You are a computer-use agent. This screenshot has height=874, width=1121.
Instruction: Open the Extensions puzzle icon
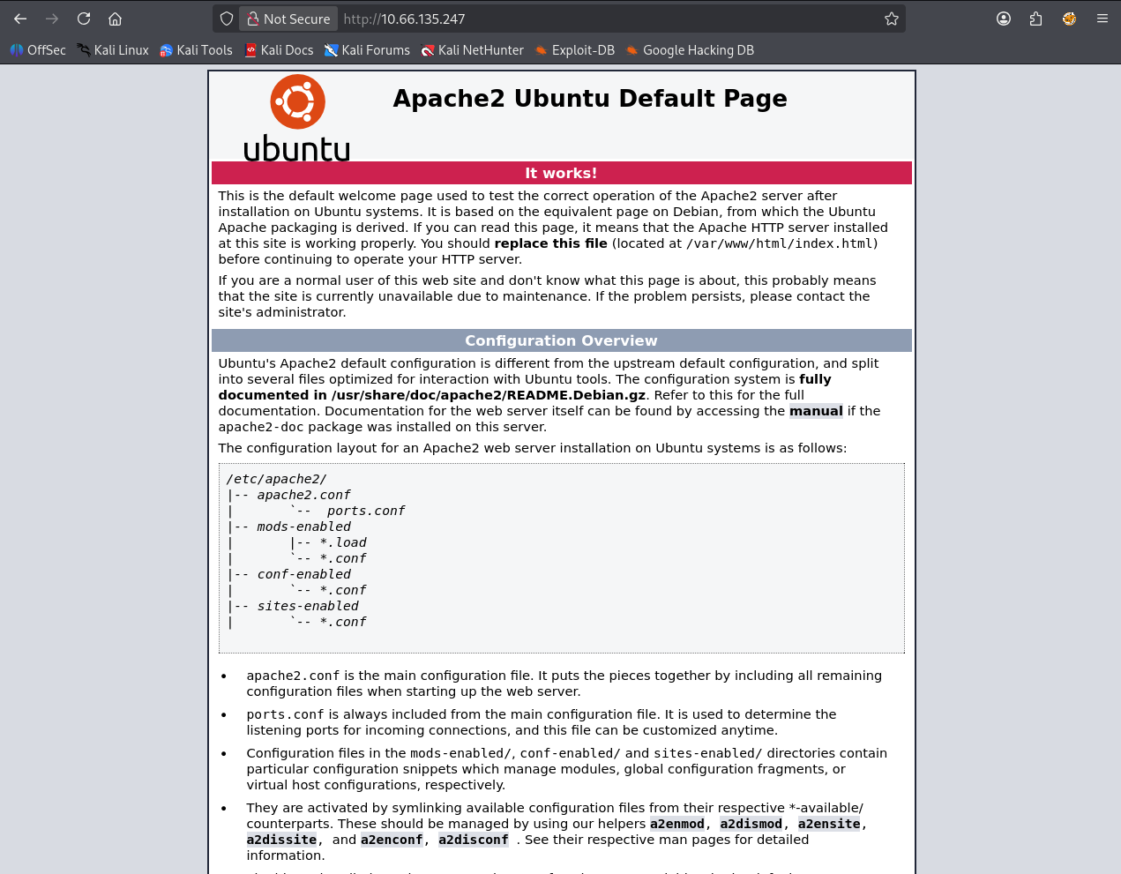pos(1035,19)
